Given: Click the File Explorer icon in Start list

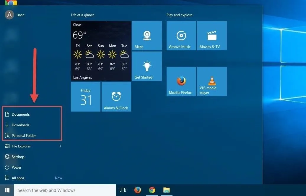Looking at the screenshot, I should [7, 146].
